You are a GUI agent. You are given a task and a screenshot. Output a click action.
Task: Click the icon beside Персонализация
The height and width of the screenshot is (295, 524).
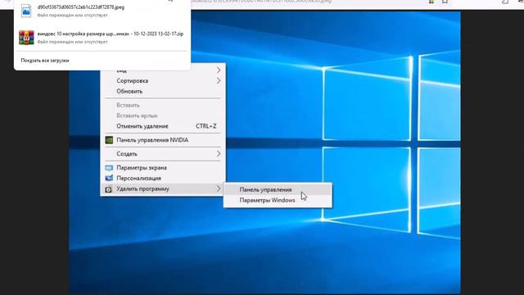tap(109, 179)
